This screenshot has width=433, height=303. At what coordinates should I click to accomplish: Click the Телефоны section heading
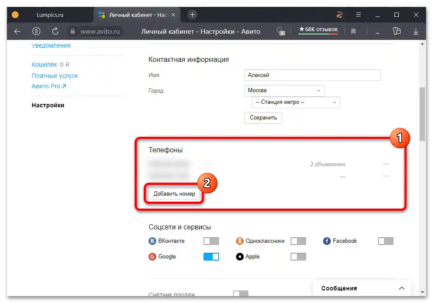point(165,150)
